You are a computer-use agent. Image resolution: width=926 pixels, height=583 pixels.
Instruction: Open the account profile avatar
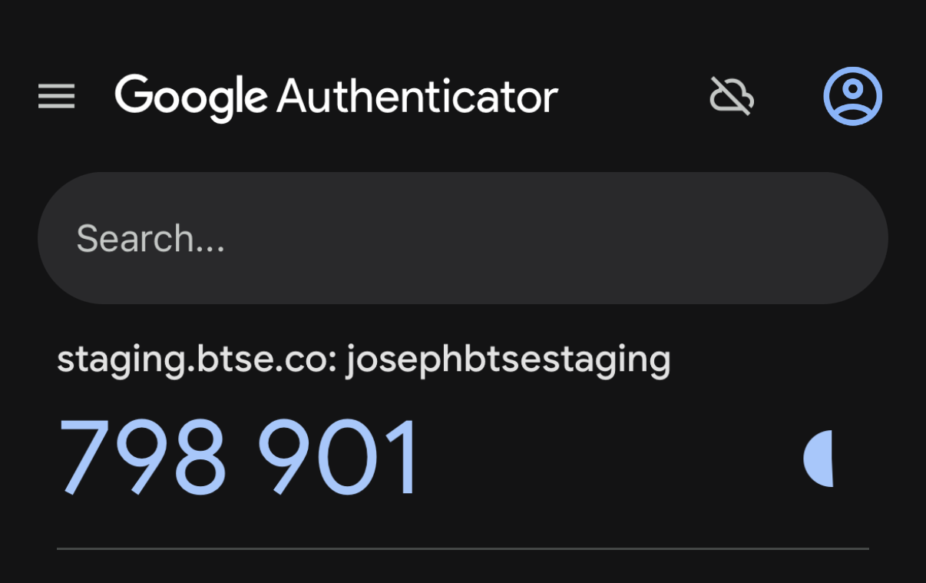click(852, 97)
